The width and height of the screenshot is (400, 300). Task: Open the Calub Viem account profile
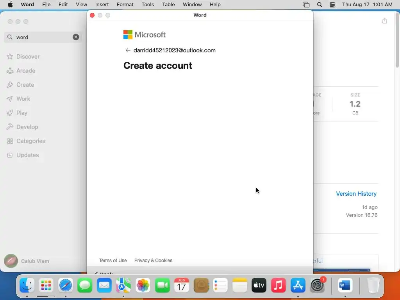click(27, 261)
